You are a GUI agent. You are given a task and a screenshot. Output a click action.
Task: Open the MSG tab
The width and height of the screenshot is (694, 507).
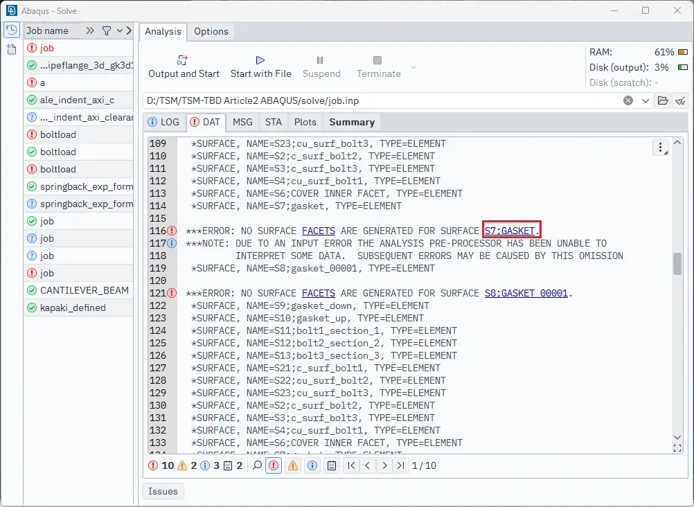tap(242, 122)
